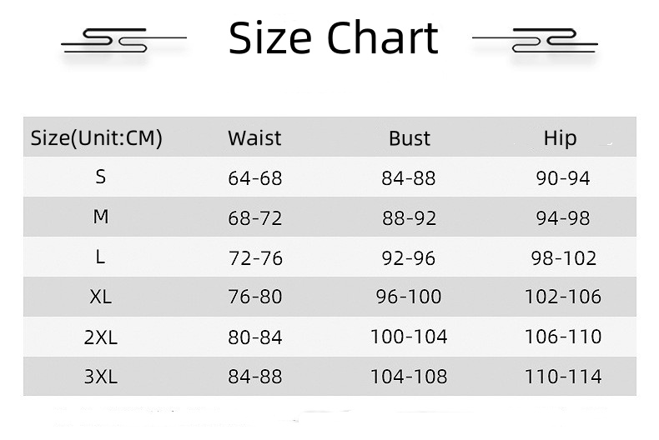This screenshot has height=440, width=659.
Task: Select the L size row label
Action: coord(101,257)
